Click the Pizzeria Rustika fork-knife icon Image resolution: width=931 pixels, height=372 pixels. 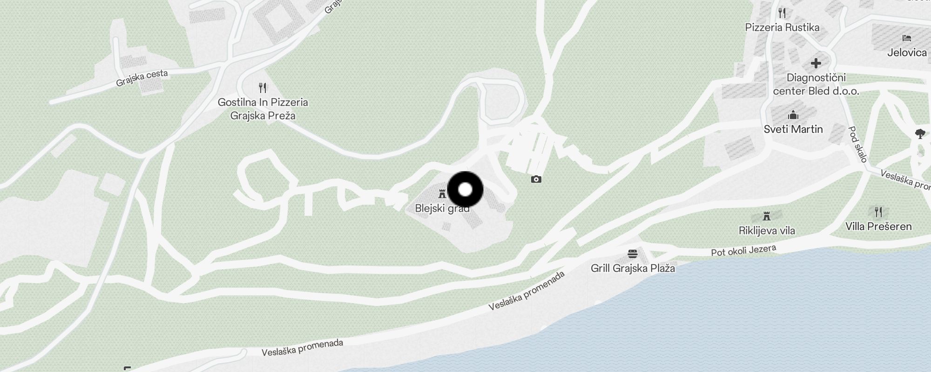(x=782, y=13)
